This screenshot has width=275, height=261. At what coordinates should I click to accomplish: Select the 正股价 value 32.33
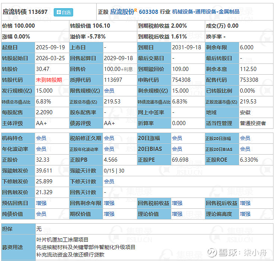coord(43,160)
